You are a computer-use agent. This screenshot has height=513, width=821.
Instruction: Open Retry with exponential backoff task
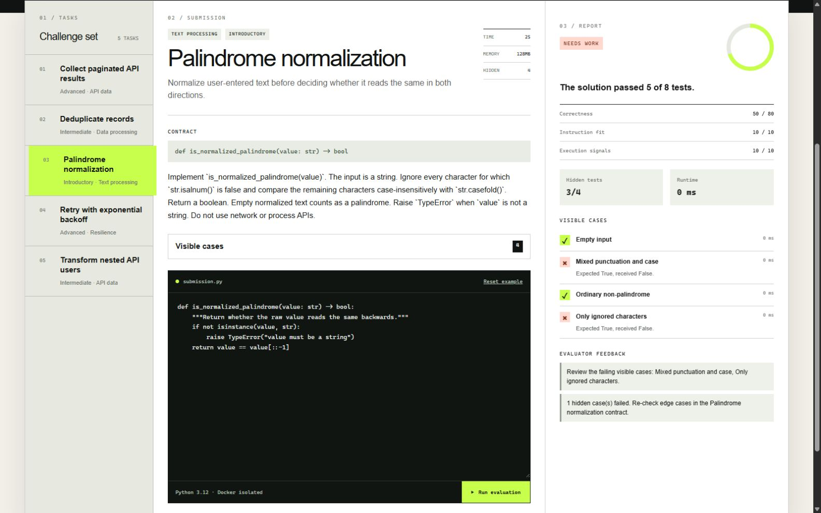point(89,221)
